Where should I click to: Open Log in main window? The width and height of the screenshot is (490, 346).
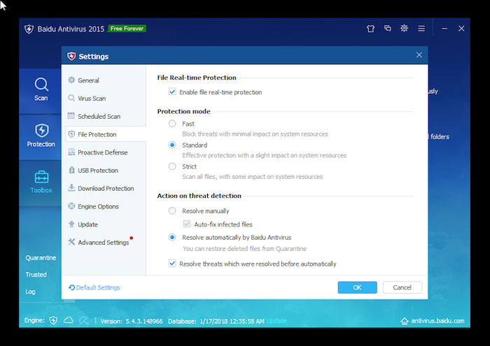(x=30, y=291)
